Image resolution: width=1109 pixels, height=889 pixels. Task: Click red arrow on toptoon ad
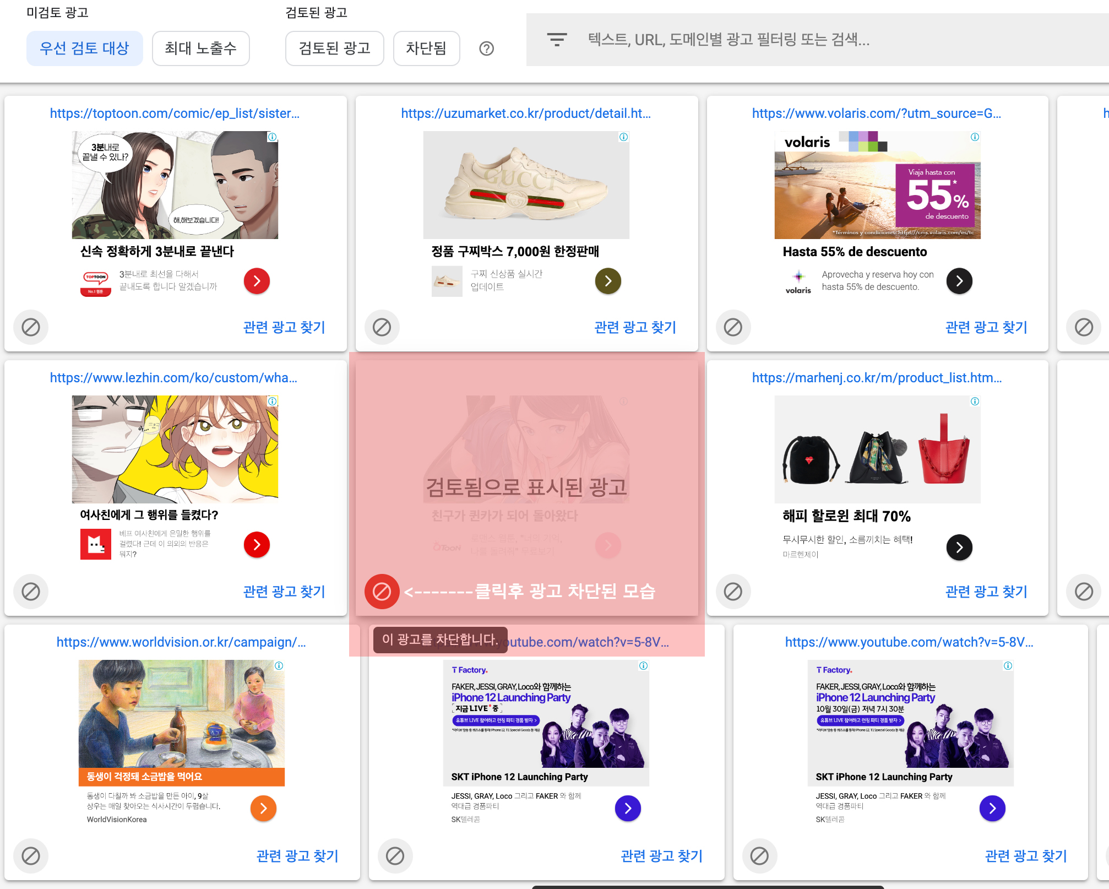pos(257,281)
